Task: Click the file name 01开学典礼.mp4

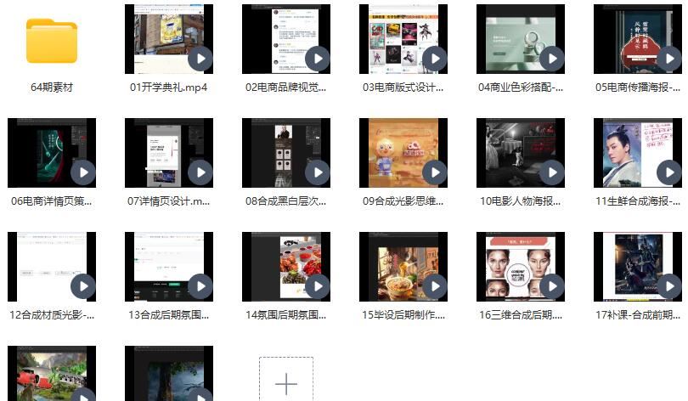Action: click(x=168, y=88)
